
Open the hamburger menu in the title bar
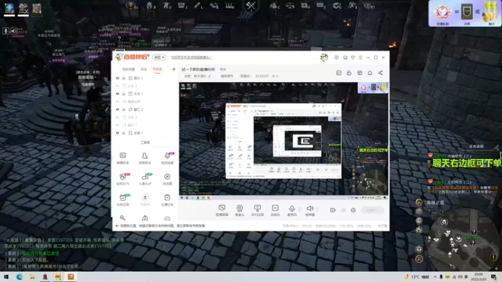(x=360, y=58)
